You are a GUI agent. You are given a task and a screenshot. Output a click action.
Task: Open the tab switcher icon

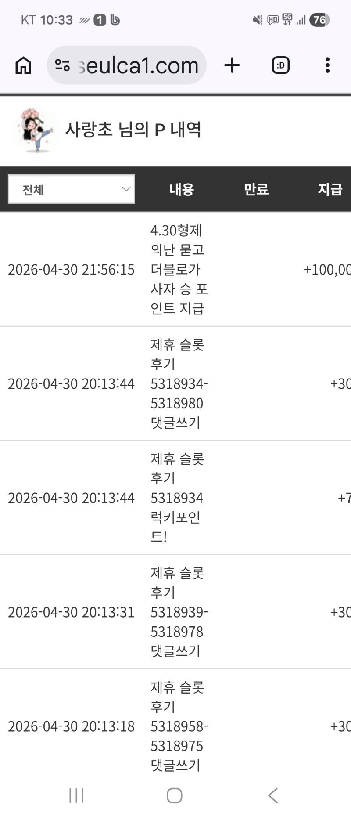point(280,65)
